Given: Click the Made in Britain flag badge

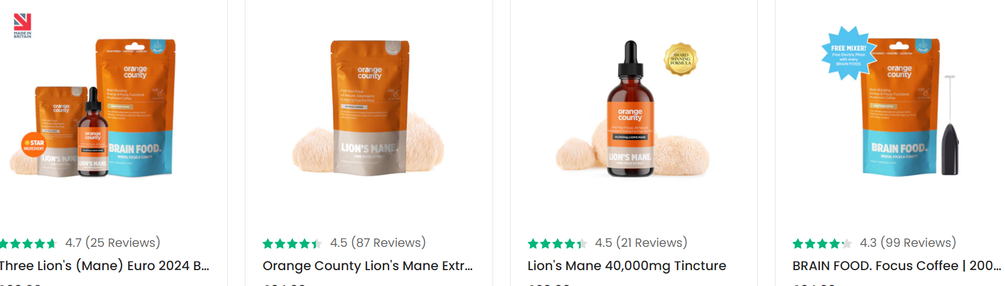Looking at the screenshot, I should (x=22, y=26).
